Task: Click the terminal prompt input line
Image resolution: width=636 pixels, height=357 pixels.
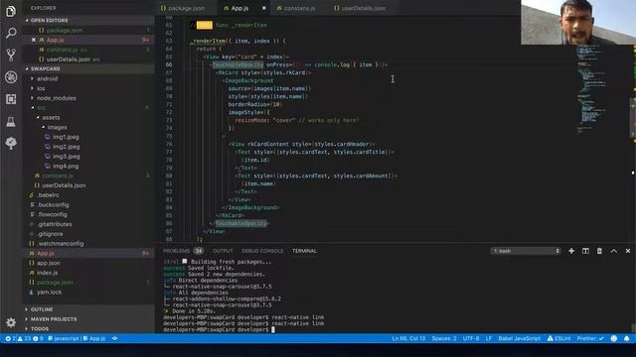Action: coord(219,329)
